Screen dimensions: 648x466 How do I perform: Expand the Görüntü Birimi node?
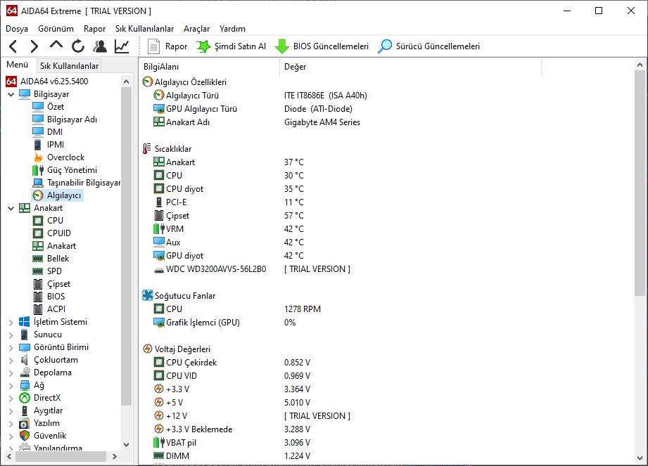(x=11, y=347)
